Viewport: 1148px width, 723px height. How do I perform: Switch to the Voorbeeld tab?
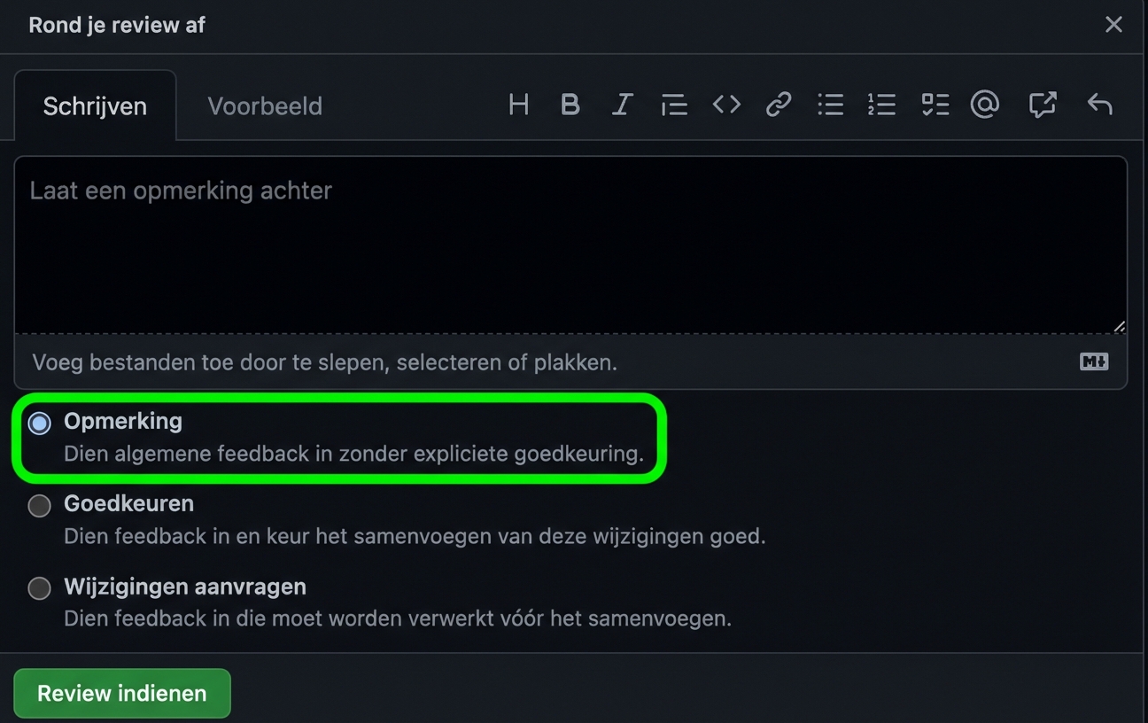[x=265, y=106]
